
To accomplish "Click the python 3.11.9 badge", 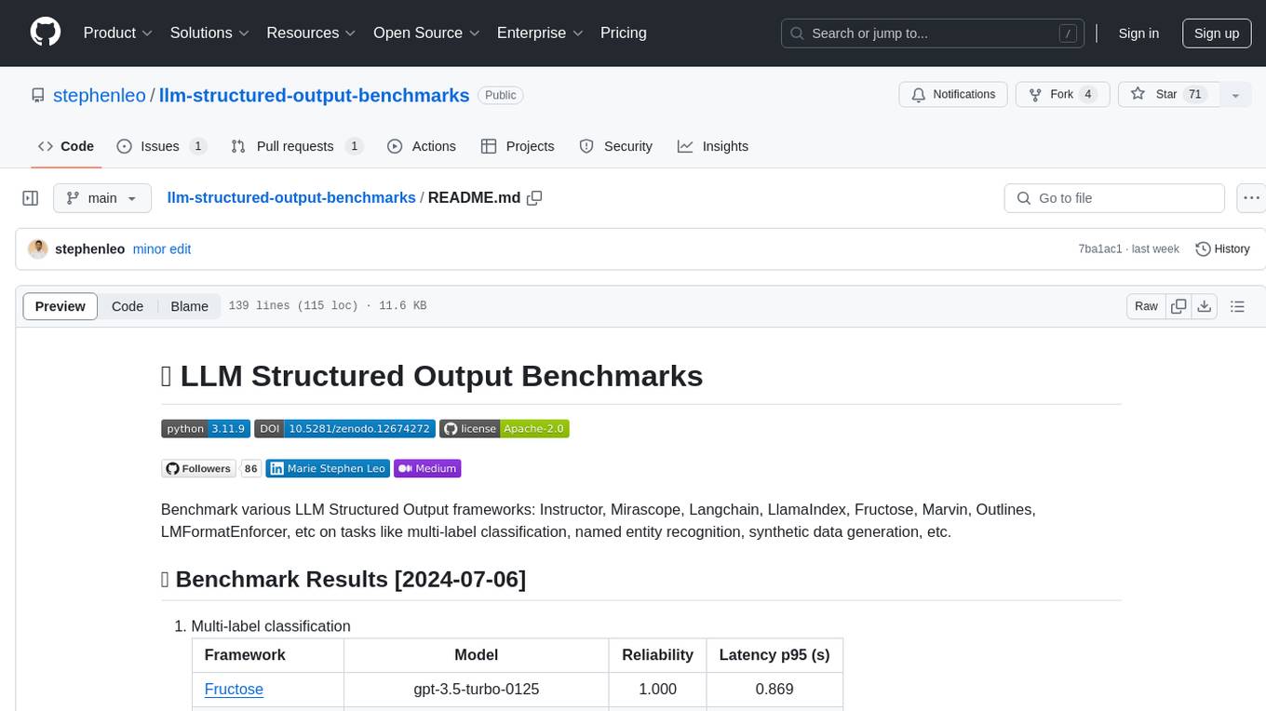I will (x=206, y=428).
